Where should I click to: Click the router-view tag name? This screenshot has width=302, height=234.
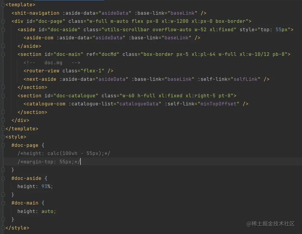(43, 71)
